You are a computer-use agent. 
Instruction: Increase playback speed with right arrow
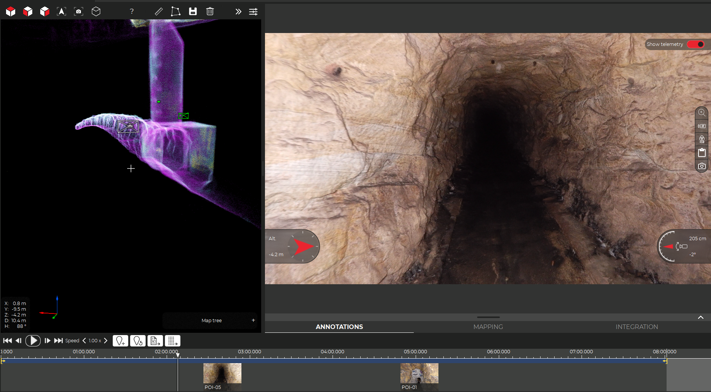click(106, 341)
